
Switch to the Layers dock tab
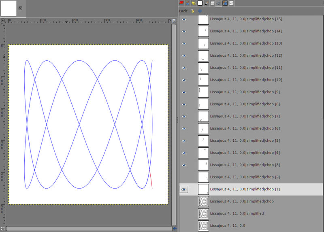pyautogui.click(x=181, y=3)
